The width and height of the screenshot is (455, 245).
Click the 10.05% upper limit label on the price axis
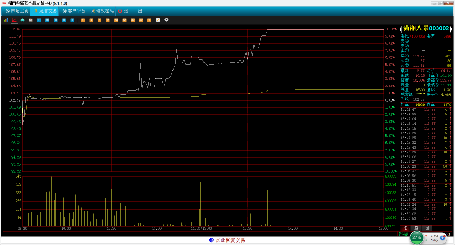point(391,29)
